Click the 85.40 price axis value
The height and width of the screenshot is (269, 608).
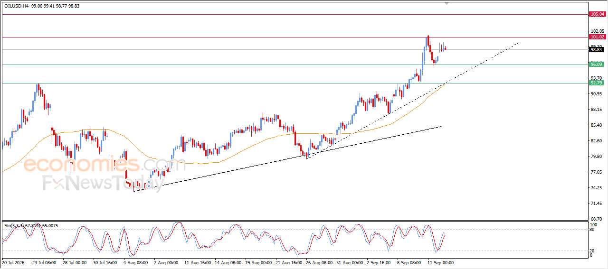[x=596, y=125]
